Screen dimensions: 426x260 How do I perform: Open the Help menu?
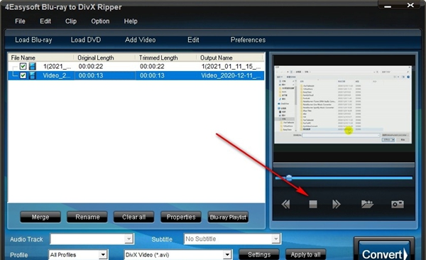coord(131,21)
